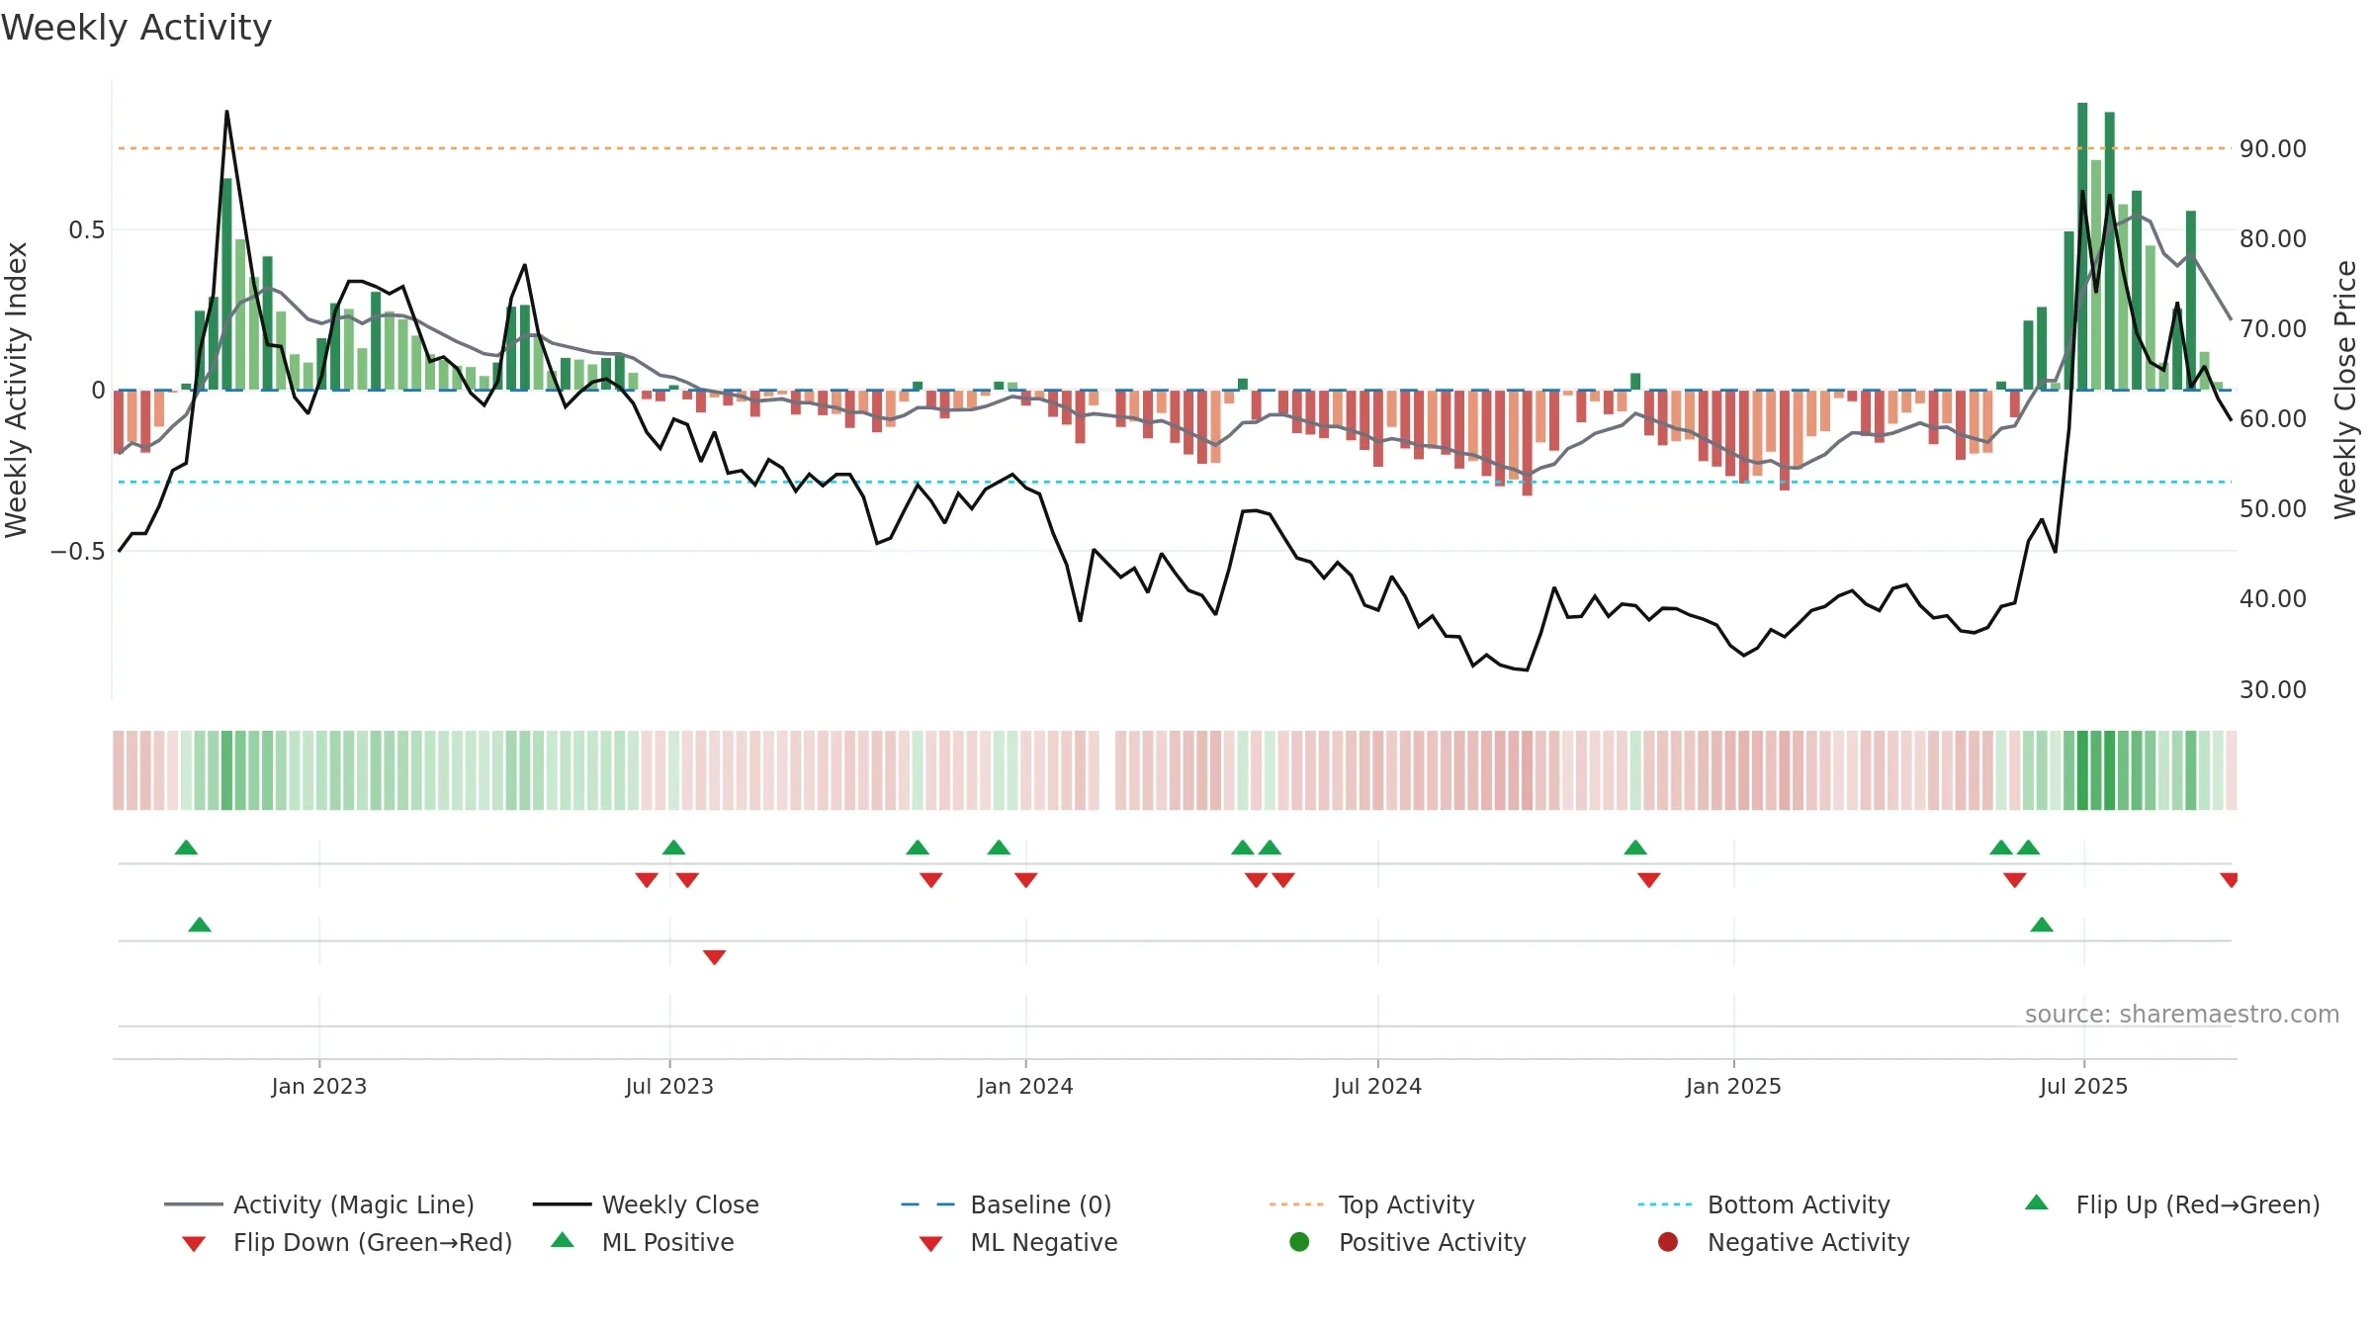
Task: Click Flip Up (Red→Green) legend triangle icon
Action: tap(2037, 1202)
